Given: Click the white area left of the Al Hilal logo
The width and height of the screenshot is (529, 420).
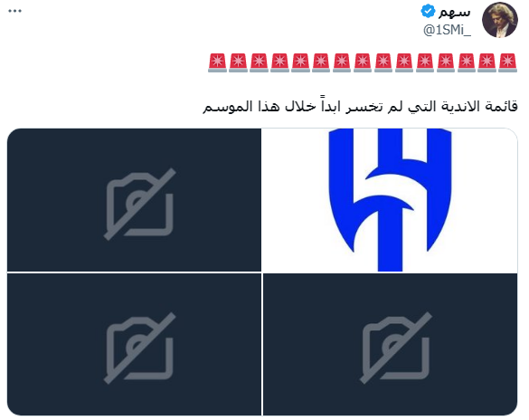Looking at the screenshot, I should [295, 200].
